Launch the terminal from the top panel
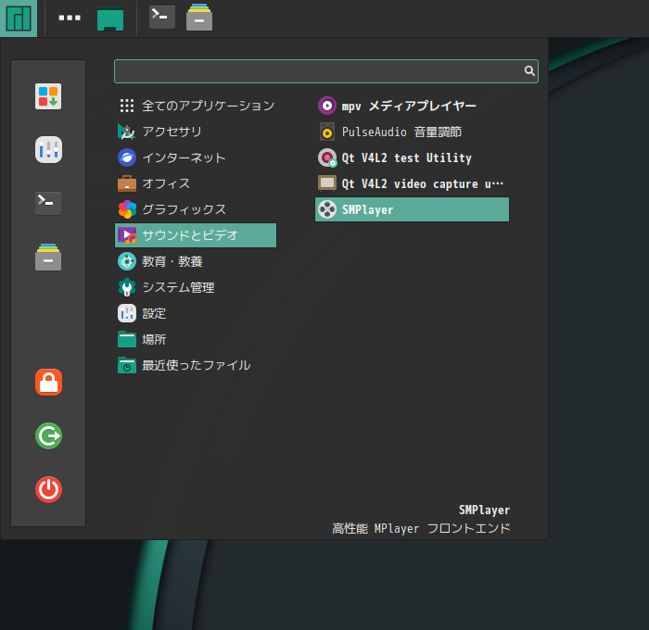Image resolution: width=649 pixels, height=630 pixels. click(162, 17)
